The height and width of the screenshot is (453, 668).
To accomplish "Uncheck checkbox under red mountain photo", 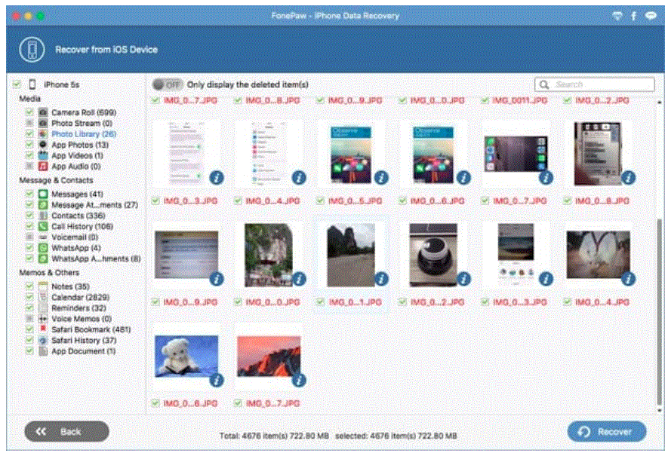I will pyautogui.click(x=238, y=402).
